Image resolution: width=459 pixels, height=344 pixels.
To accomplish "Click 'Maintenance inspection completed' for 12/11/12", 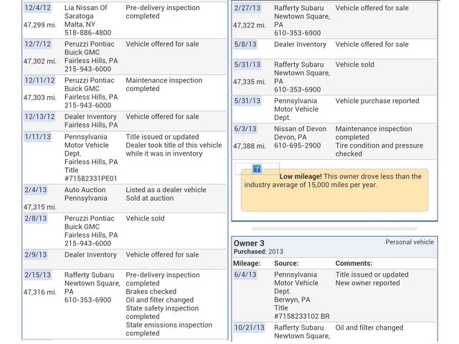I will click(x=164, y=85).
